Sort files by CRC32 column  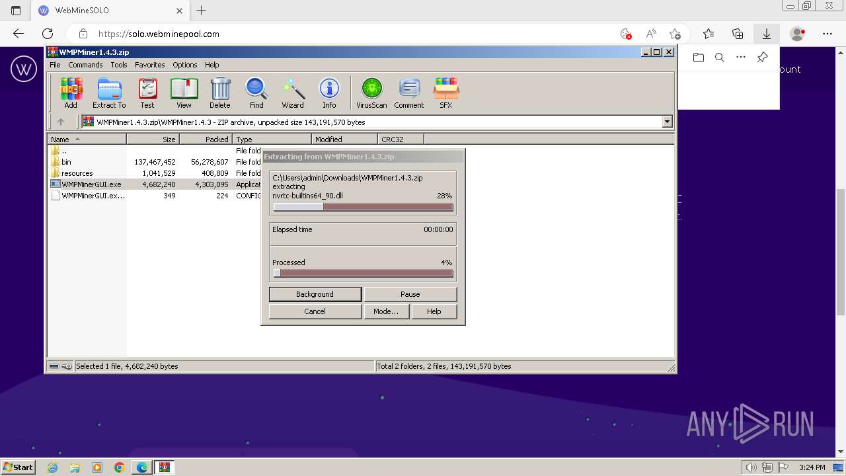point(401,139)
